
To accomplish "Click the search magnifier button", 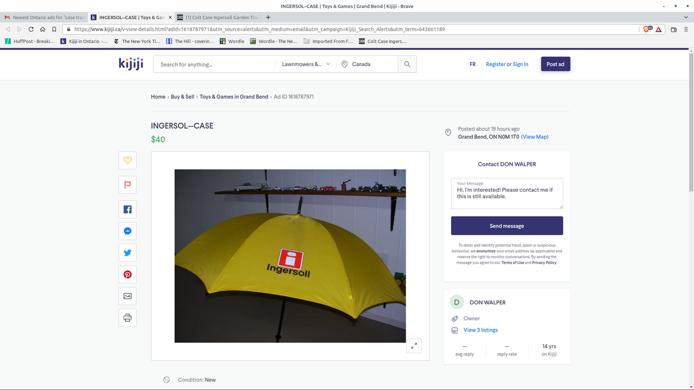I will (407, 64).
